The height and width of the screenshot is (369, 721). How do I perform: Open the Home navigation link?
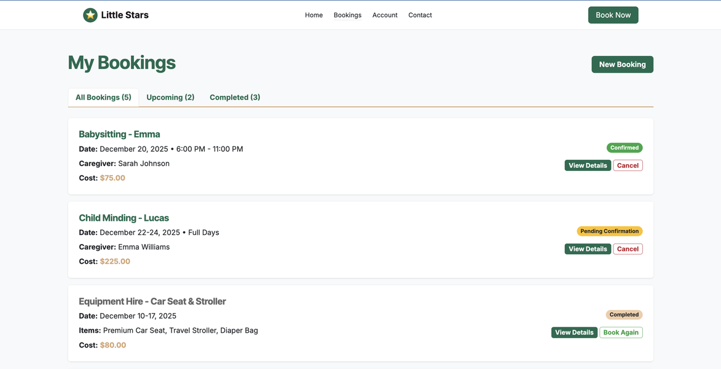tap(313, 15)
